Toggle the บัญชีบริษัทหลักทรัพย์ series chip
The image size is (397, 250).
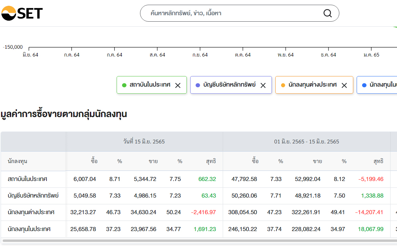click(229, 85)
